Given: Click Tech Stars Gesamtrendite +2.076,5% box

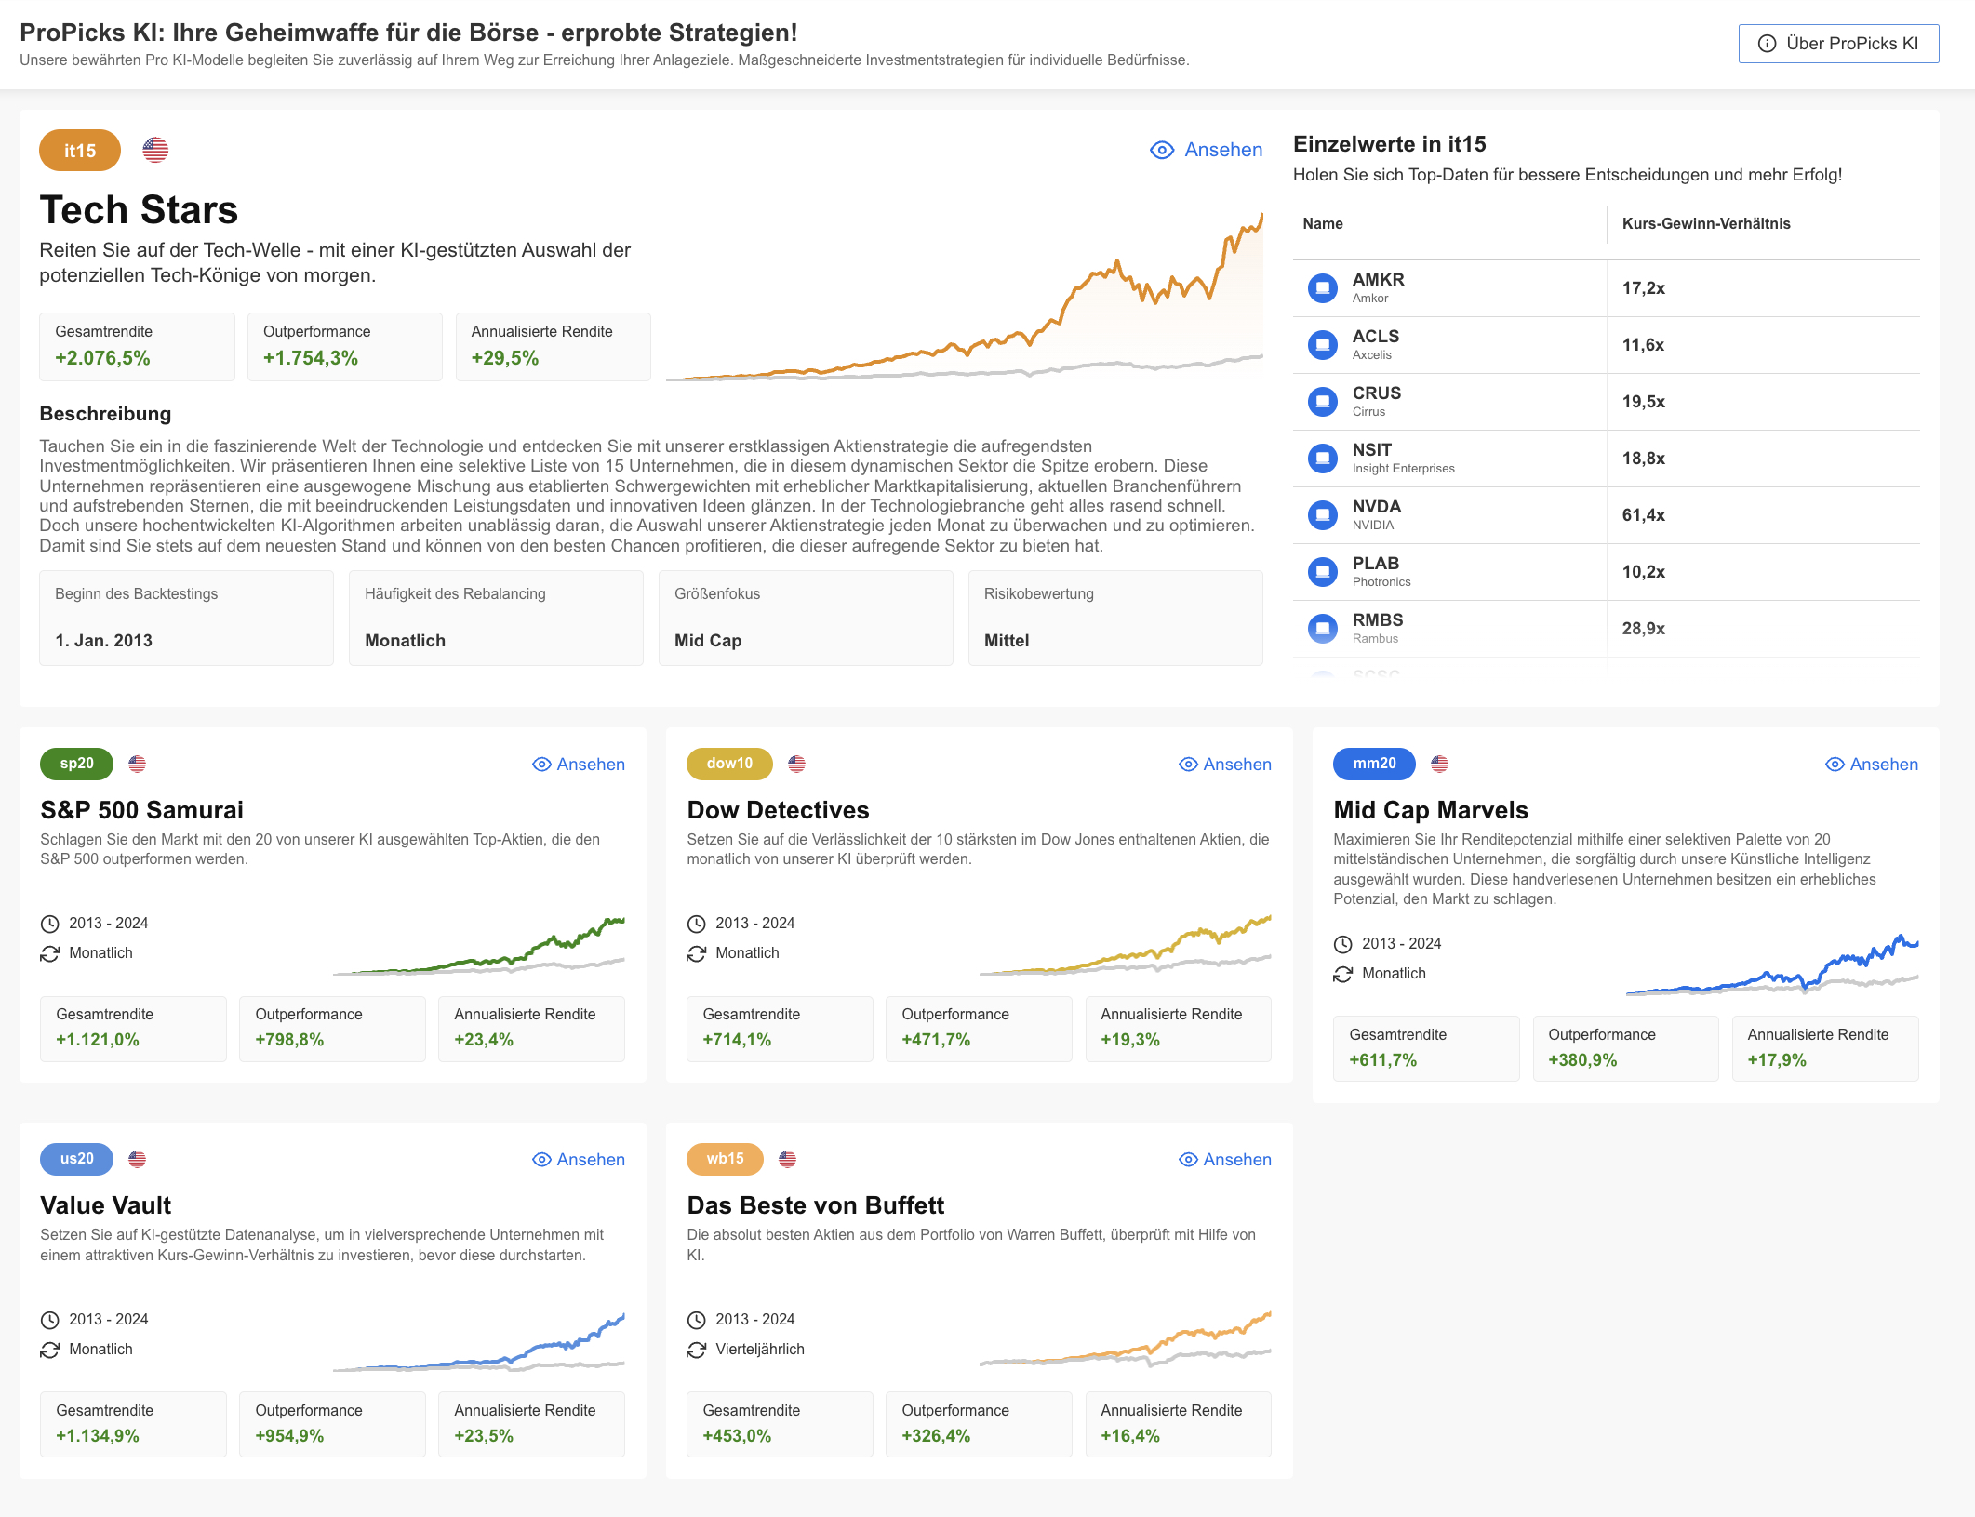Looking at the screenshot, I should tap(137, 346).
